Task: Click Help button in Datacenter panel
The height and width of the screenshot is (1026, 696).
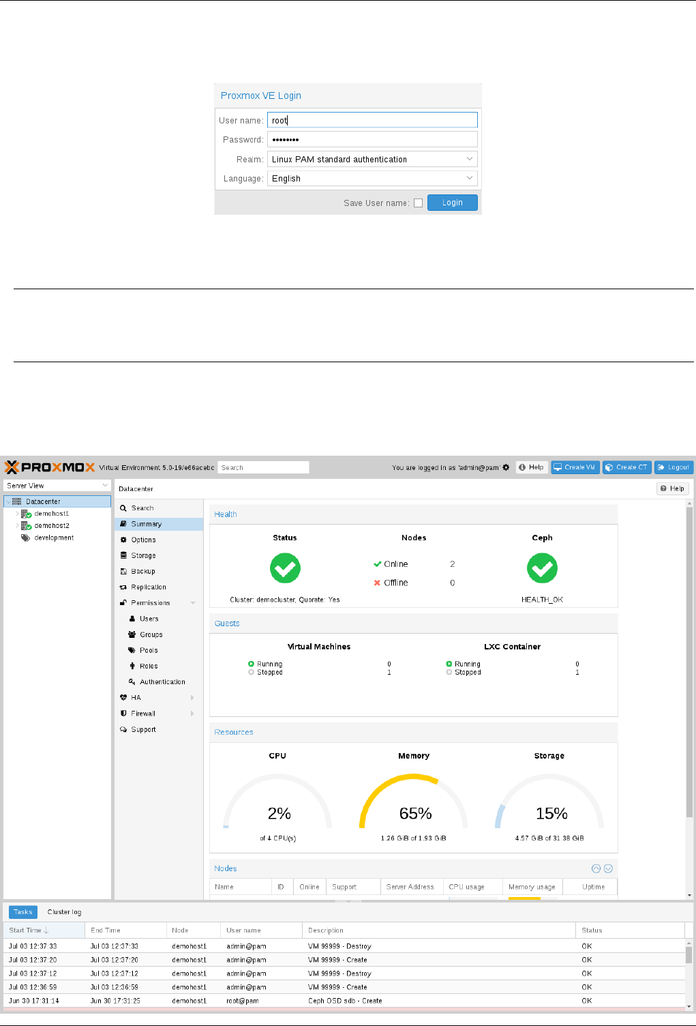Action: point(673,488)
